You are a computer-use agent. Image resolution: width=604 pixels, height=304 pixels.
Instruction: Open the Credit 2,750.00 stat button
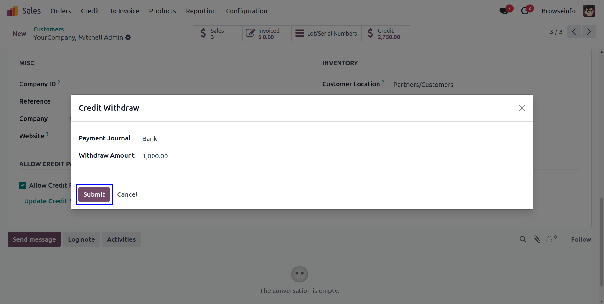[x=386, y=34]
